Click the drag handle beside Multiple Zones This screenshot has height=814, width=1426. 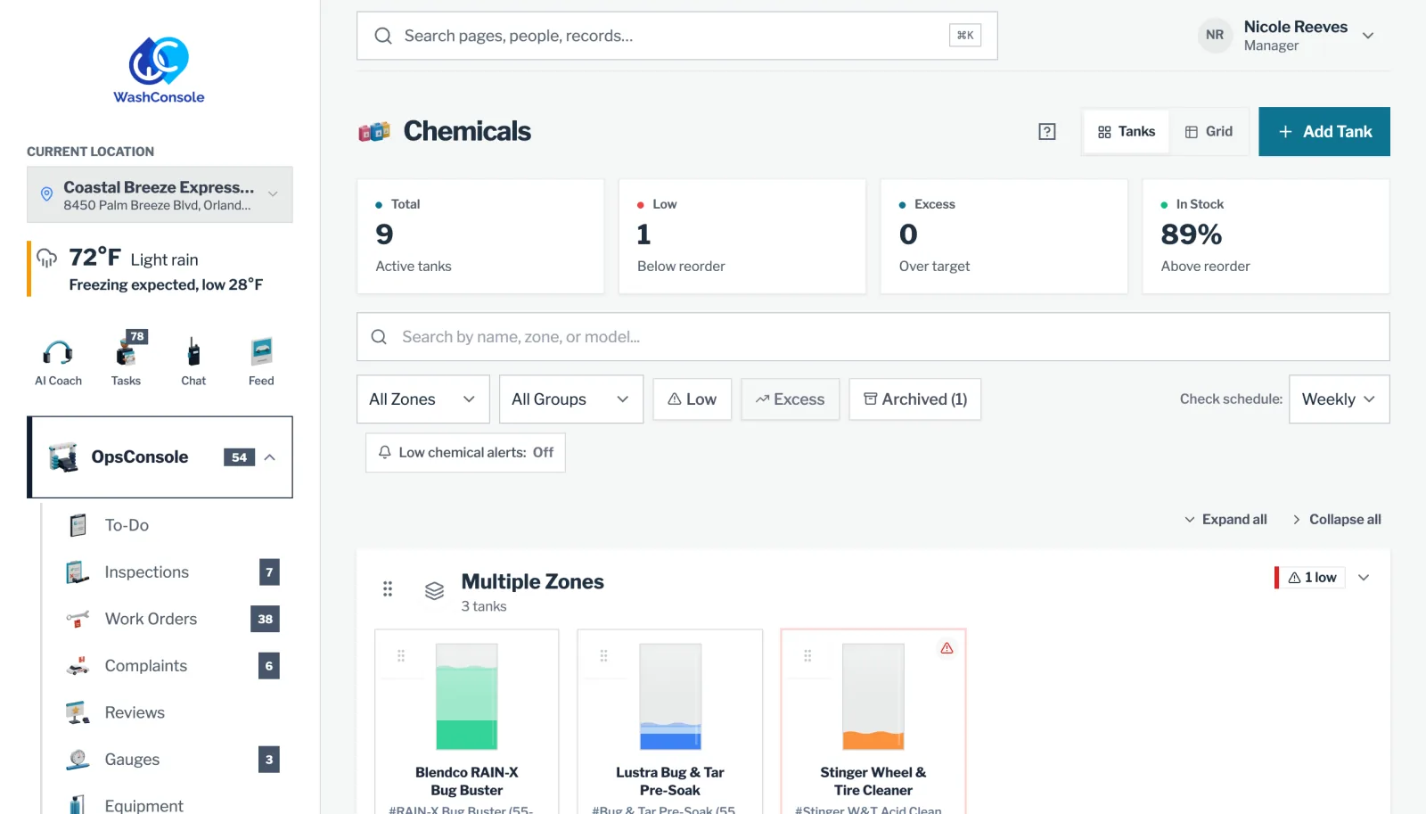point(388,588)
